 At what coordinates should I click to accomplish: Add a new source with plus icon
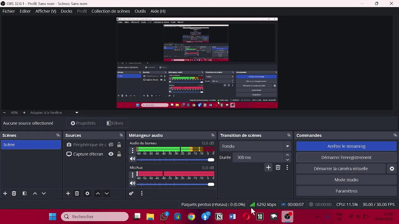point(68,194)
